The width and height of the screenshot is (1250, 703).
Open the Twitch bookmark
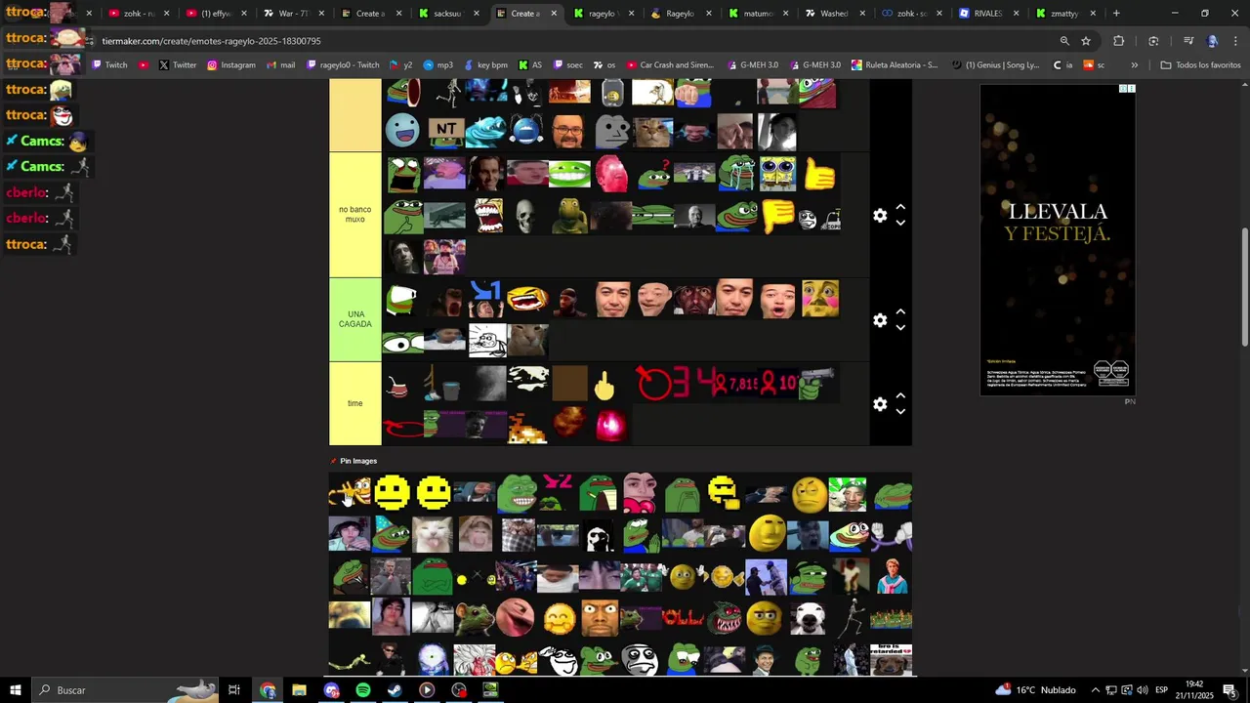[109, 65]
